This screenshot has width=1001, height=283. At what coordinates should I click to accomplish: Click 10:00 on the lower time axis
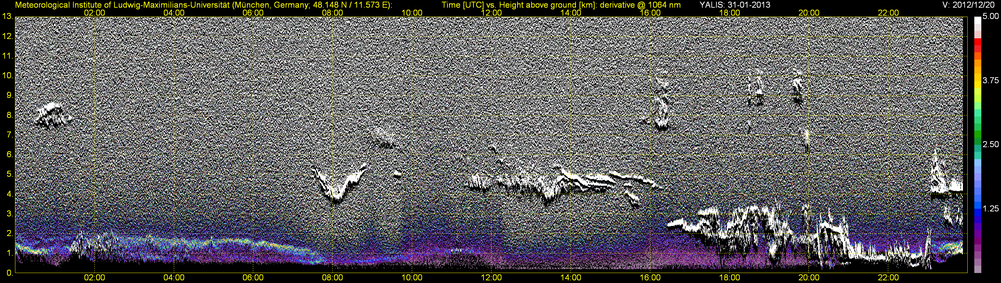click(412, 278)
